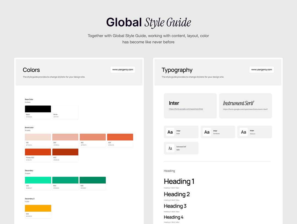The image size is (297, 224).
Task: Choose the Primary 500 brand swatch
Action: point(38,152)
